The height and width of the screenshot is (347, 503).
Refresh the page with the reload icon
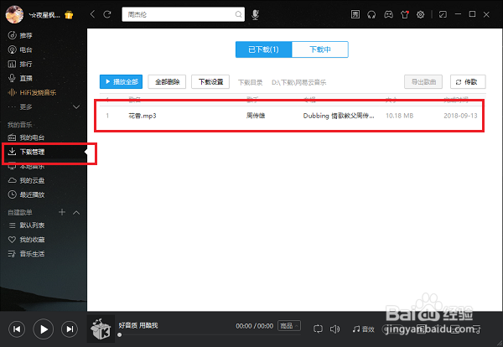[x=107, y=14]
